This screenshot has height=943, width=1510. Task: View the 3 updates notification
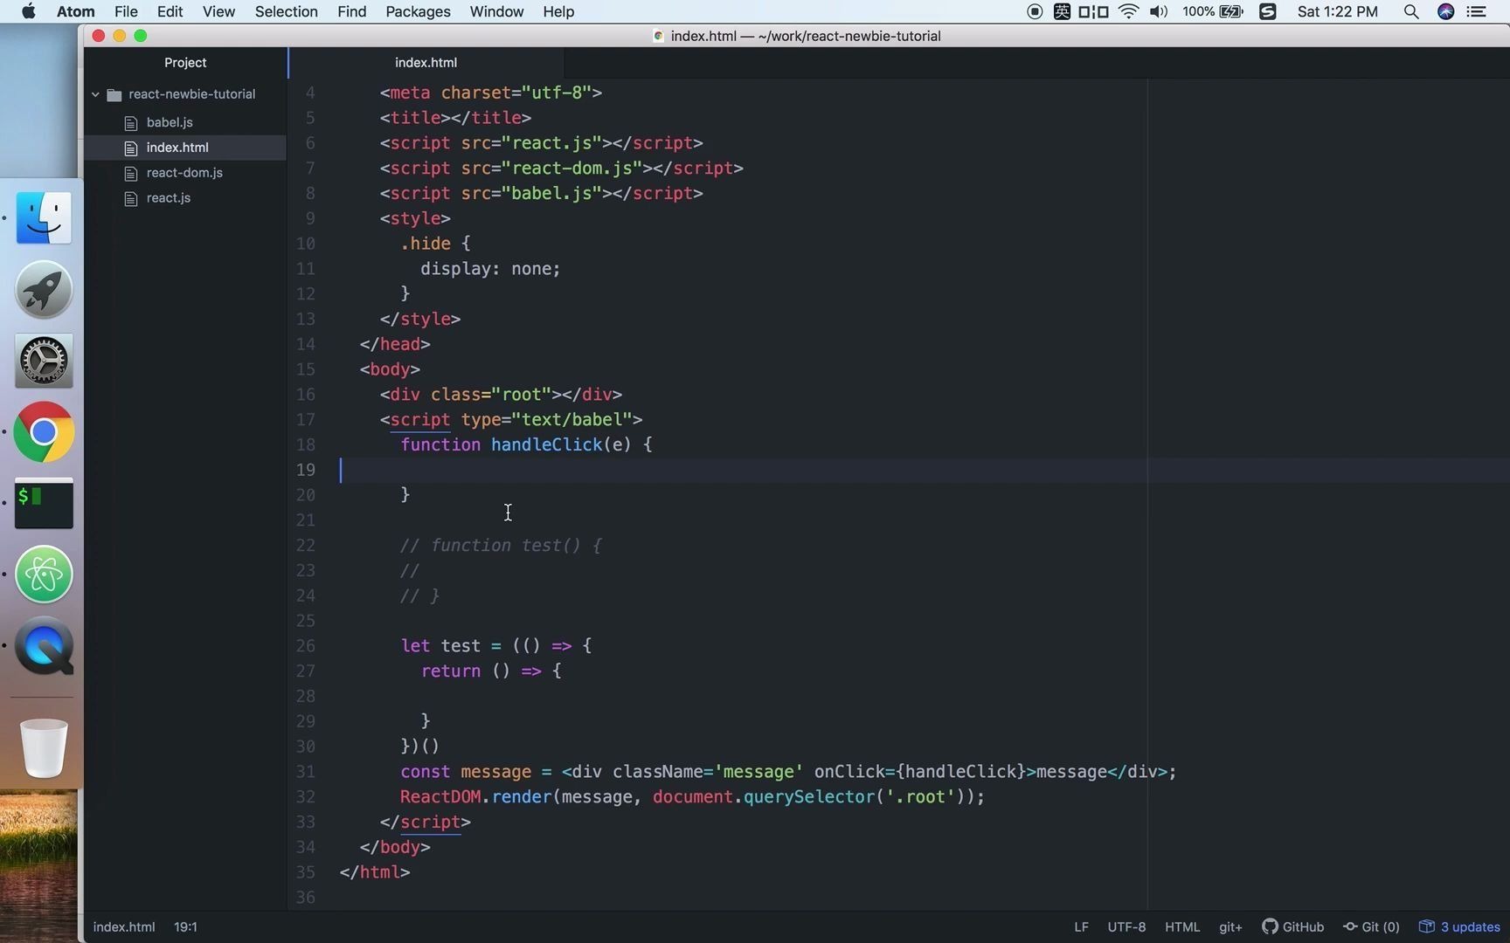(x=1459, y=927)
